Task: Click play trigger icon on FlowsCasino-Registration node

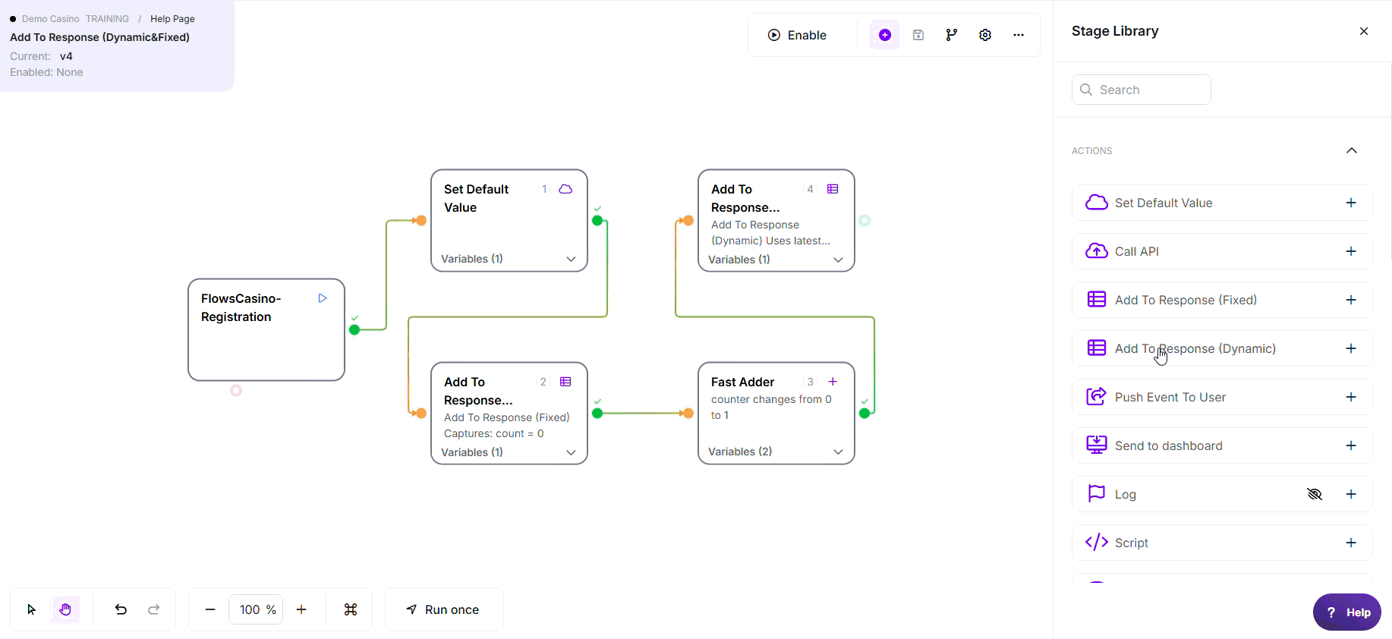Action: pos(323,298)
